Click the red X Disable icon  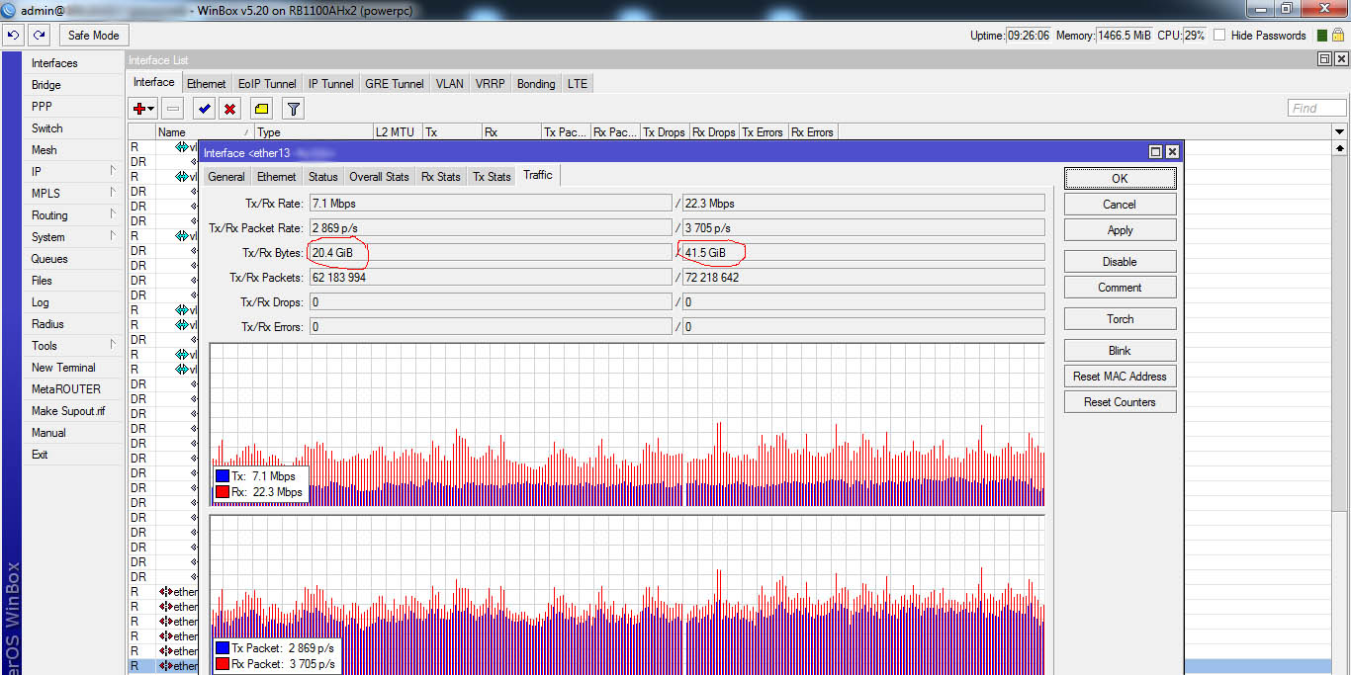[229, 109]
